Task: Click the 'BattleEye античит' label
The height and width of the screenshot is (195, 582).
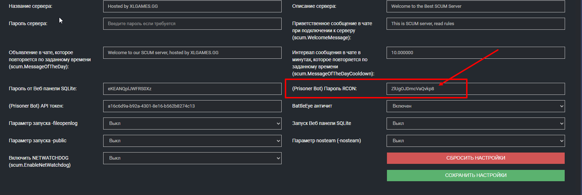Action: point(312,106)
